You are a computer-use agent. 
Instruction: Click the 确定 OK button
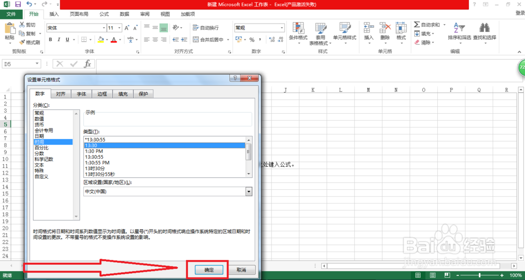(x=209, y=270)
